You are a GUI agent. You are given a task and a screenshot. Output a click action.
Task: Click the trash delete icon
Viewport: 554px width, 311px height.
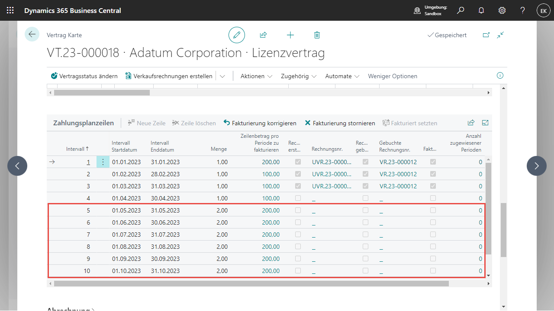pyautogui.click(x=317, y=35)
